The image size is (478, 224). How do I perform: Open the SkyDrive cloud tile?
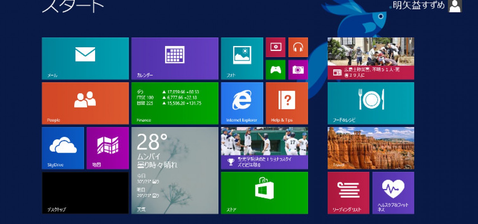point(63,148)
